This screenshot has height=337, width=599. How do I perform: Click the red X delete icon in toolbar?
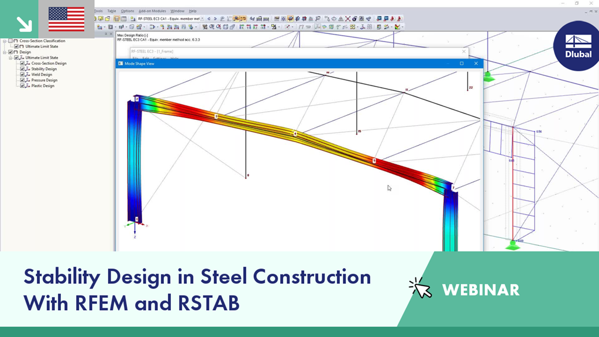pos(347,19)
